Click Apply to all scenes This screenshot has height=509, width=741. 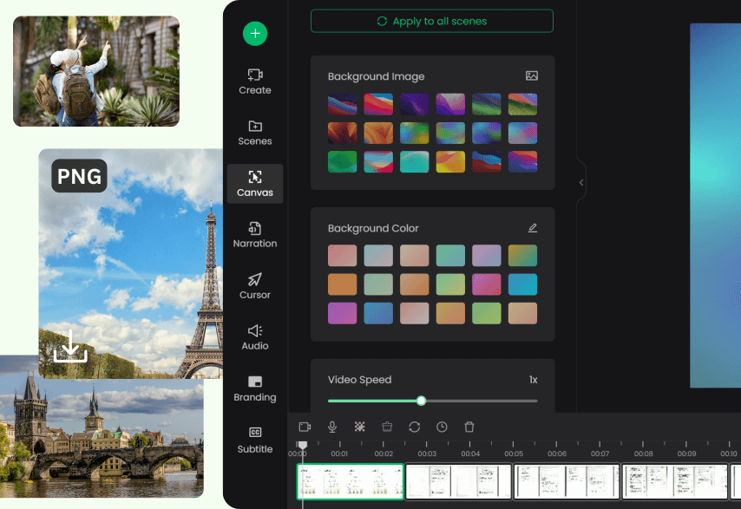point(431,20)
